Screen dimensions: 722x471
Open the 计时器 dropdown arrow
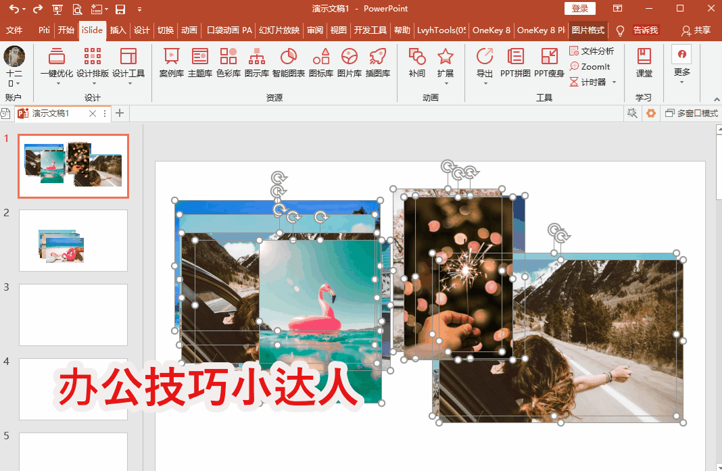[x=615, y=82]
